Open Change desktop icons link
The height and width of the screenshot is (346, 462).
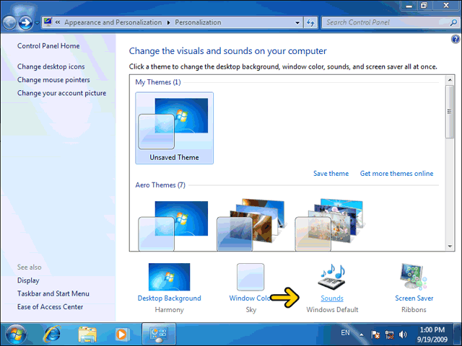(51, 67)
